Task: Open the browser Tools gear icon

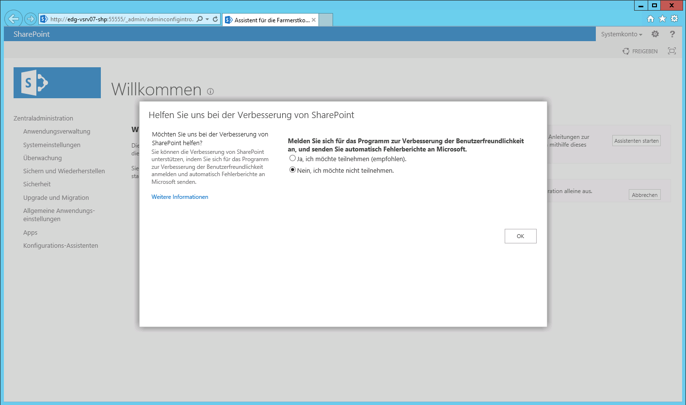Action: [x=674, y=19]
